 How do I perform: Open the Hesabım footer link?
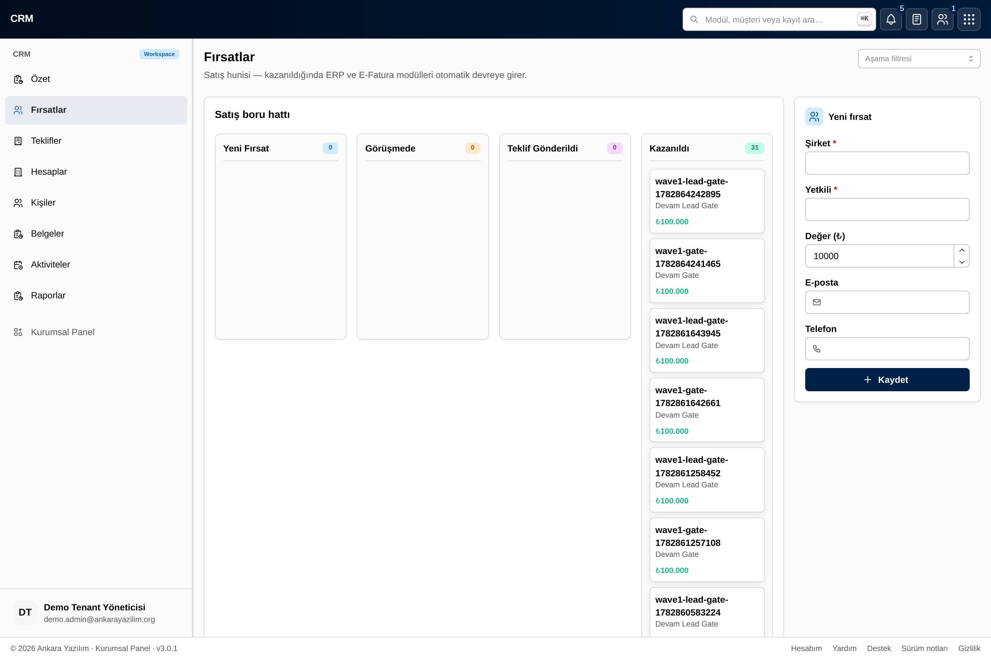[x=806, y=648]
